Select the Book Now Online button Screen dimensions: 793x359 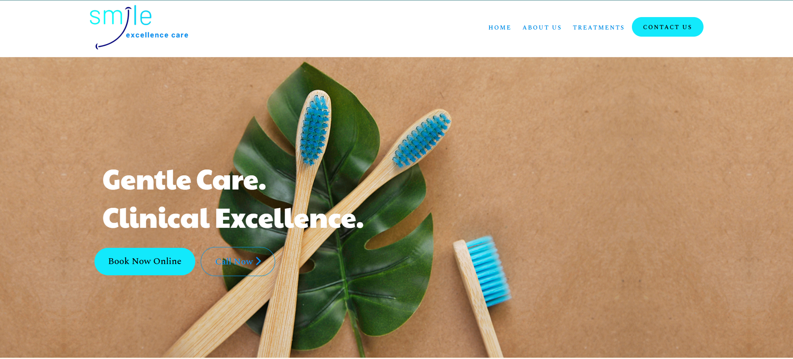coord(145,262)
